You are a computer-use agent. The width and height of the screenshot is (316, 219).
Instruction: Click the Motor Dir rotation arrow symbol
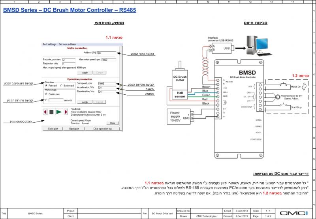coord(304,86)
